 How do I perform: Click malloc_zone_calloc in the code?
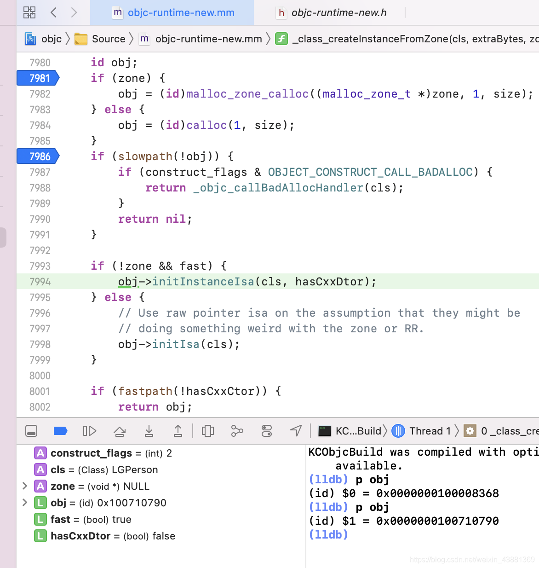click(x=247, y=94)
